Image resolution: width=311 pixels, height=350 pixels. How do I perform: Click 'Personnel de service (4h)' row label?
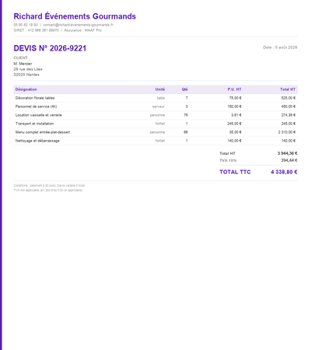point(36,107)
